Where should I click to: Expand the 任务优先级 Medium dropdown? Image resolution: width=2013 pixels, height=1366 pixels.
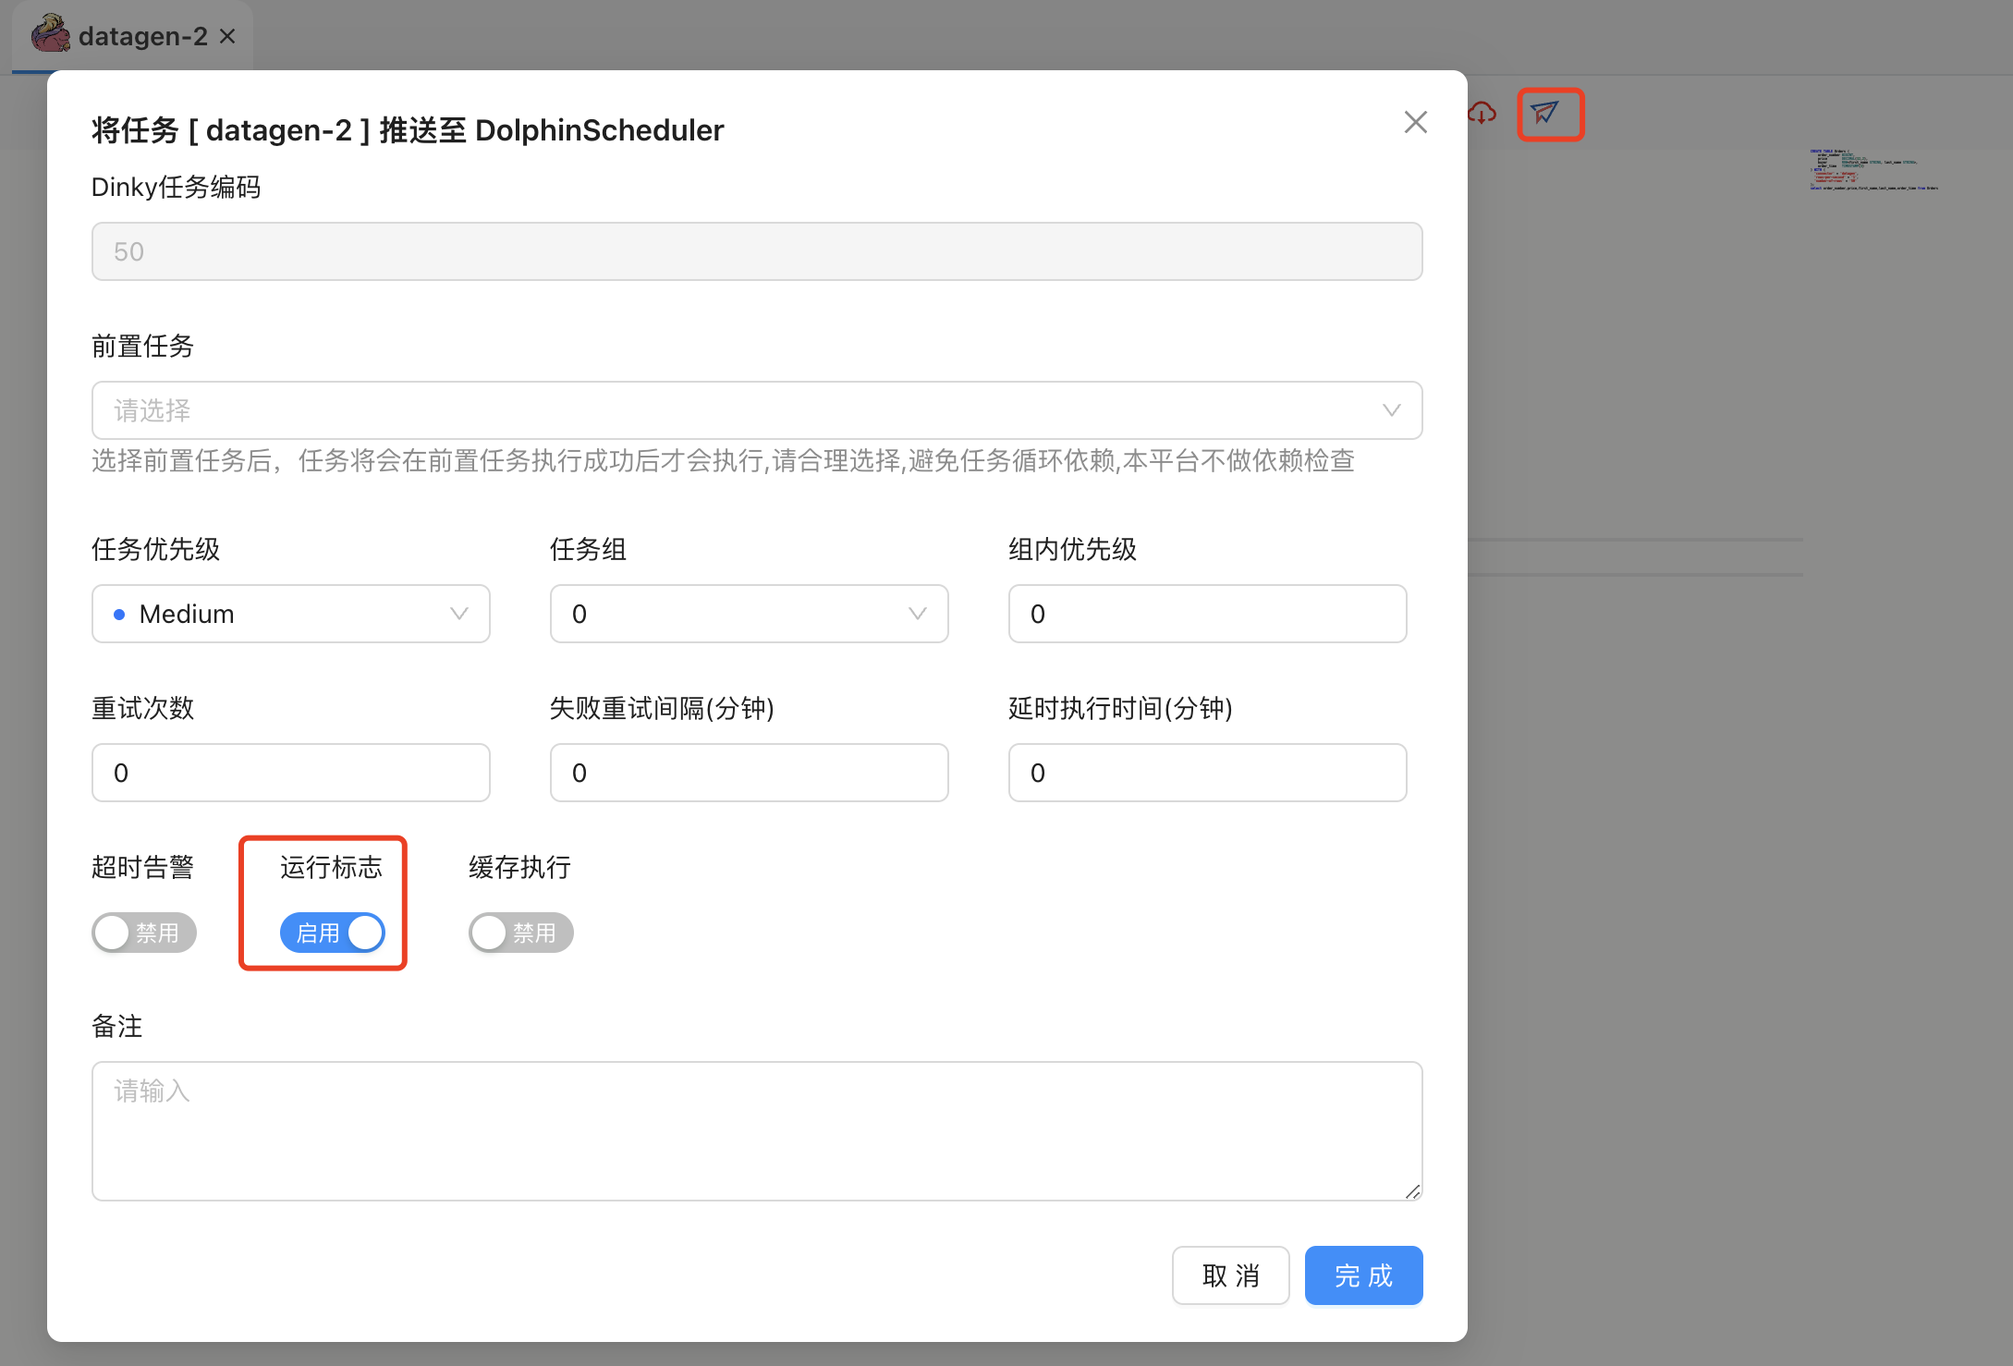[x=290, y=614]
